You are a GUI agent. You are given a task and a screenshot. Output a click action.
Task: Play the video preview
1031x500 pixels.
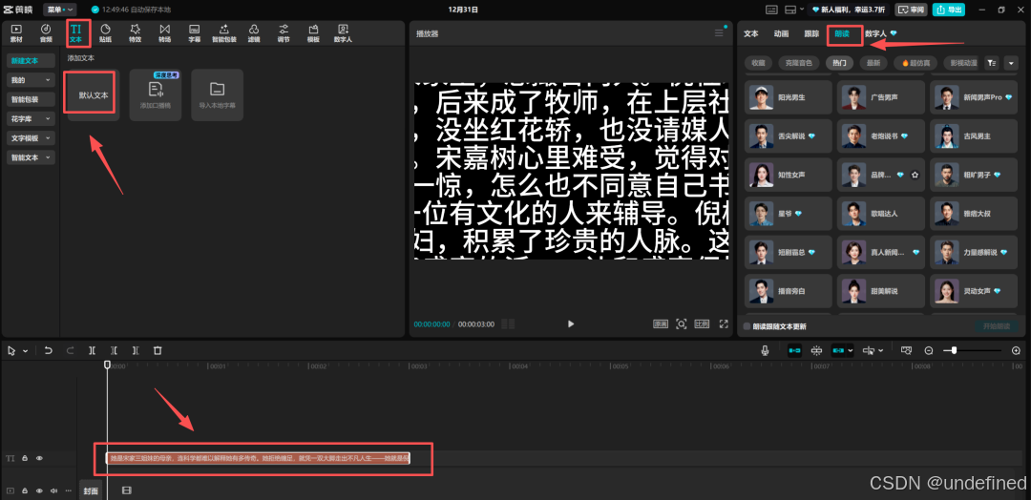click(x=571, y=323)
